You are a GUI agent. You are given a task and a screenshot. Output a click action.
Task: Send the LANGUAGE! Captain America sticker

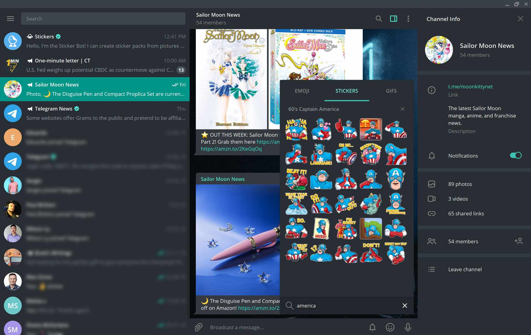point(321,154)
